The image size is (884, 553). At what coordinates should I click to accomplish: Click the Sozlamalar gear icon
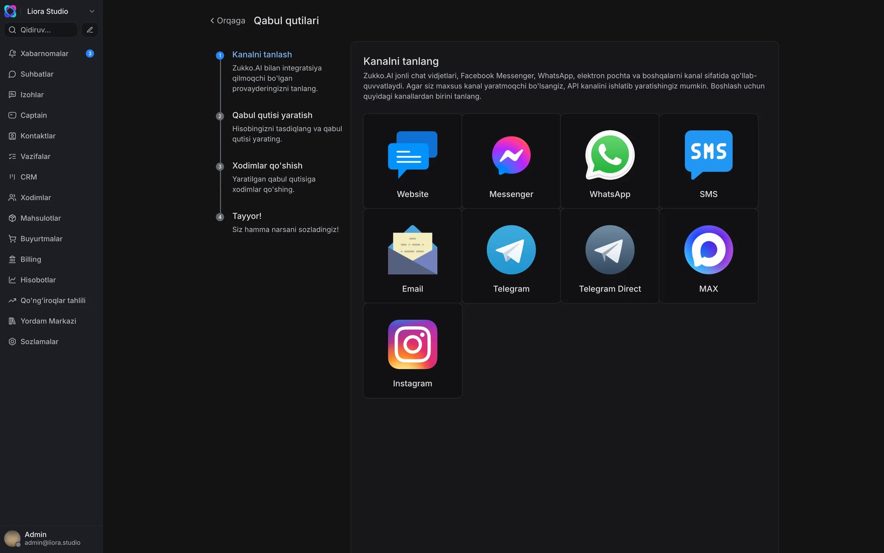pos(12,342)
